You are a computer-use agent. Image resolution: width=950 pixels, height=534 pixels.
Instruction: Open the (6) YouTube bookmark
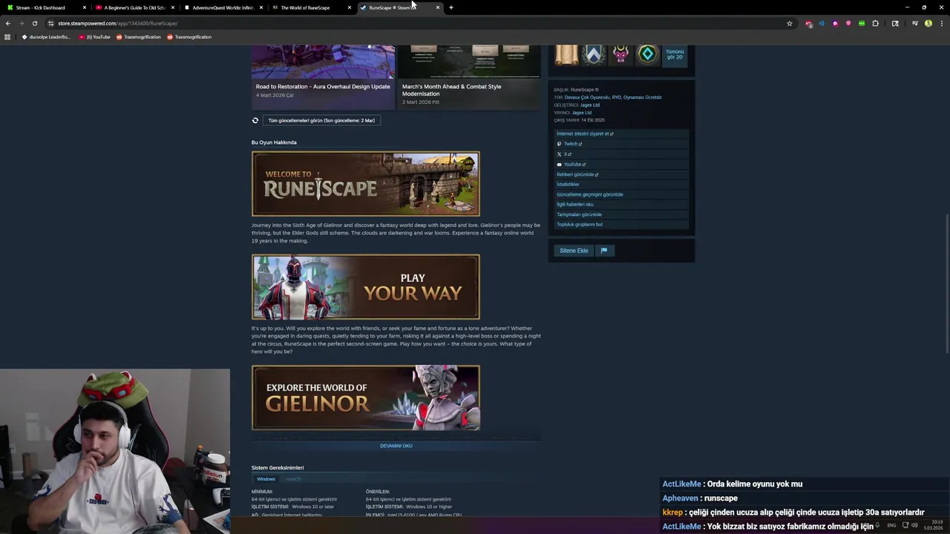(94, 36)
